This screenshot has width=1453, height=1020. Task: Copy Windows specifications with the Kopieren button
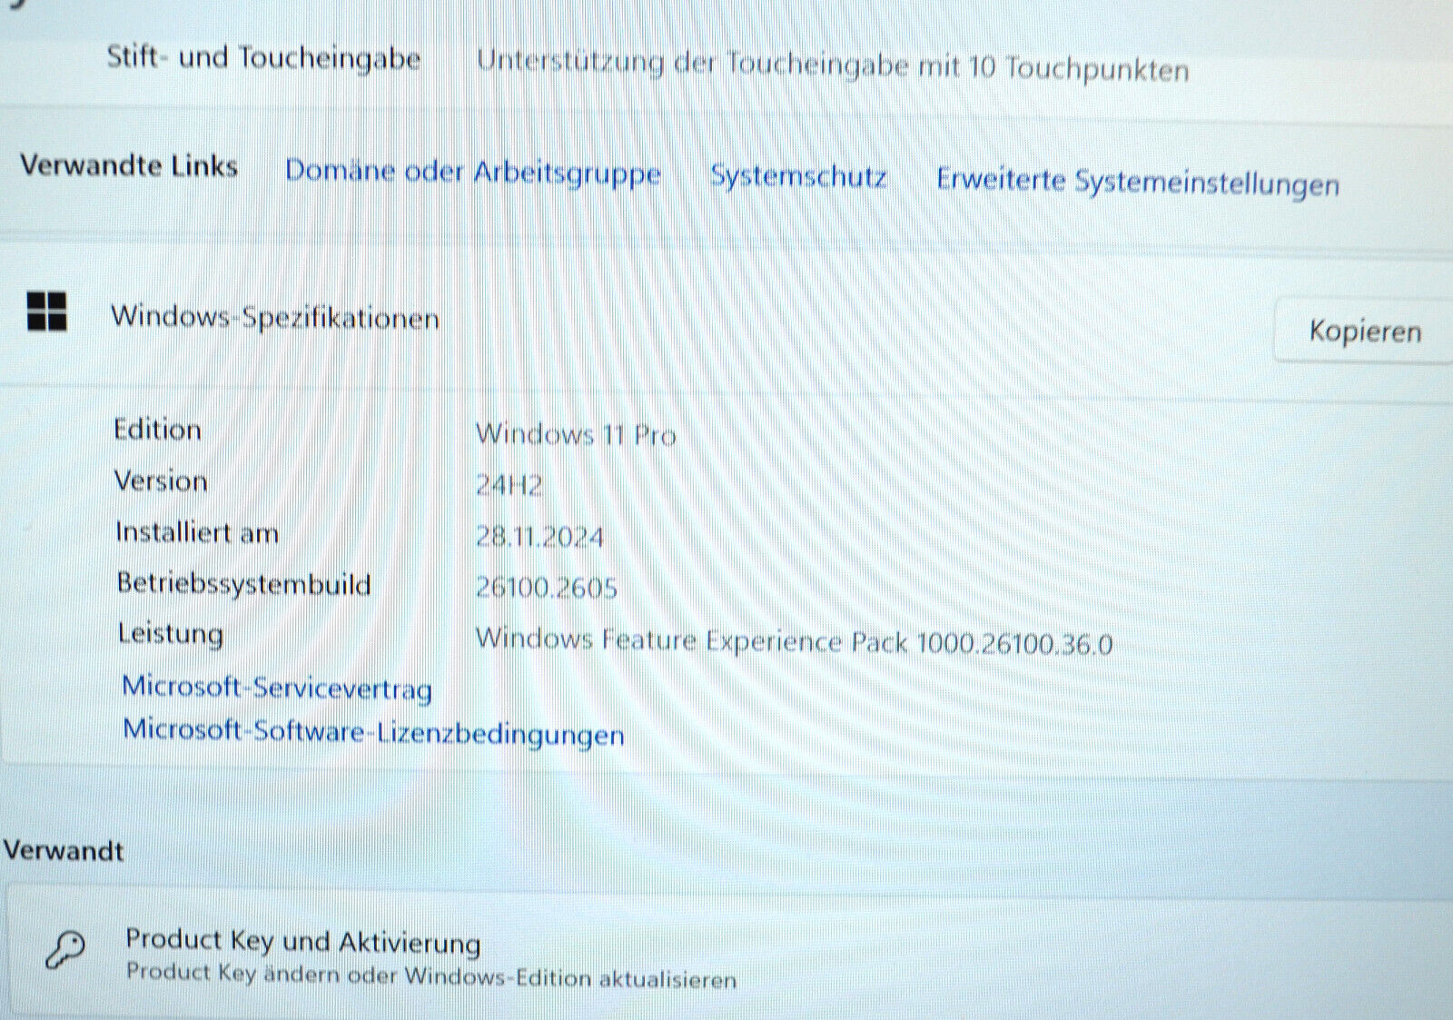point(1364,332)
